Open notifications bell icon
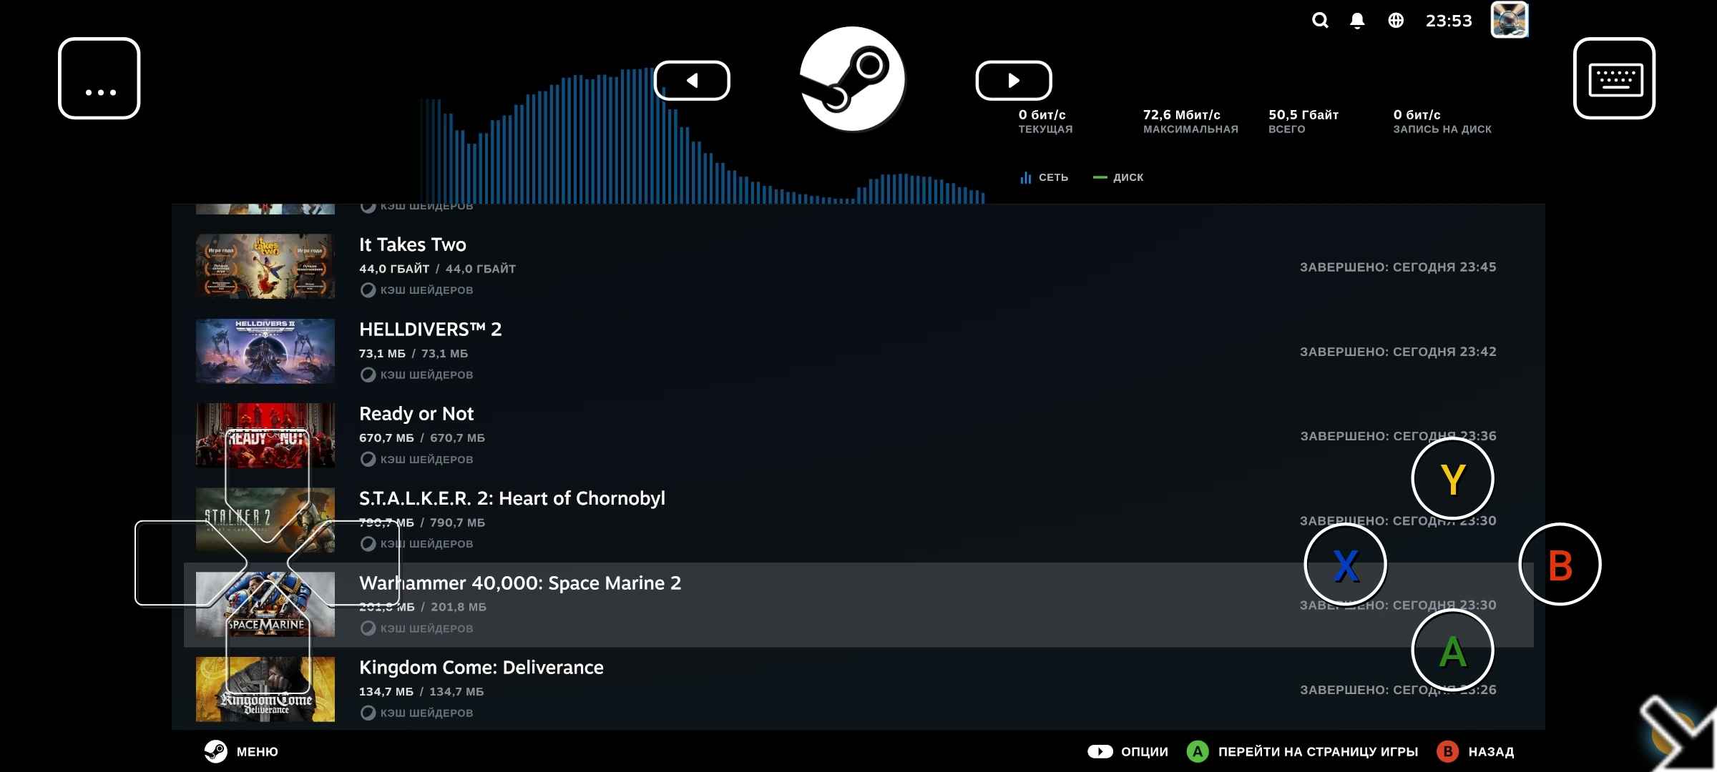 coord(1357,21)
